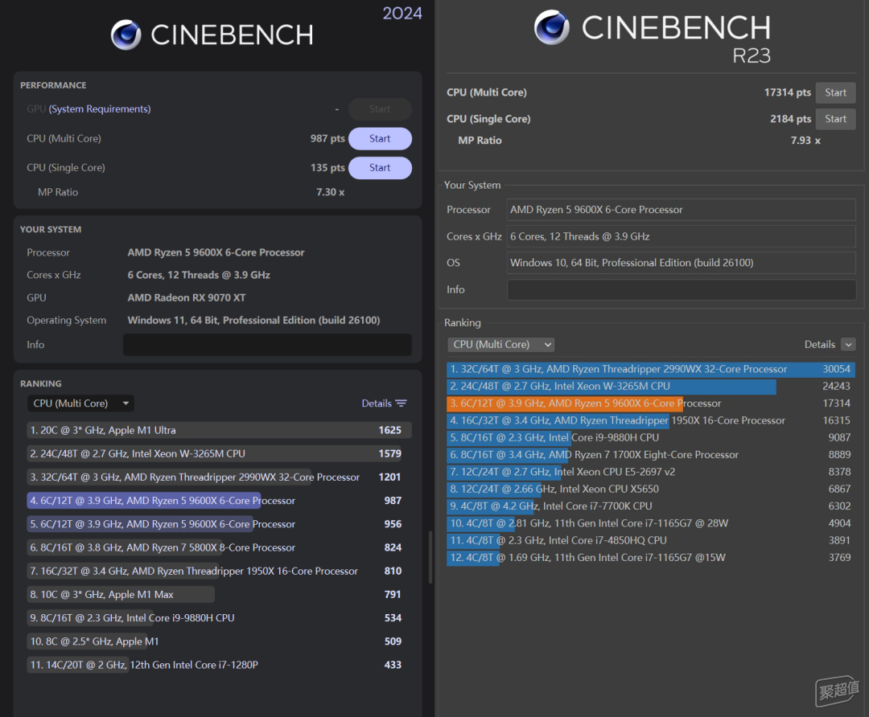Click the Cinebench 2024 logo icon
Screen dimensions: 869x717
[126, 35]
